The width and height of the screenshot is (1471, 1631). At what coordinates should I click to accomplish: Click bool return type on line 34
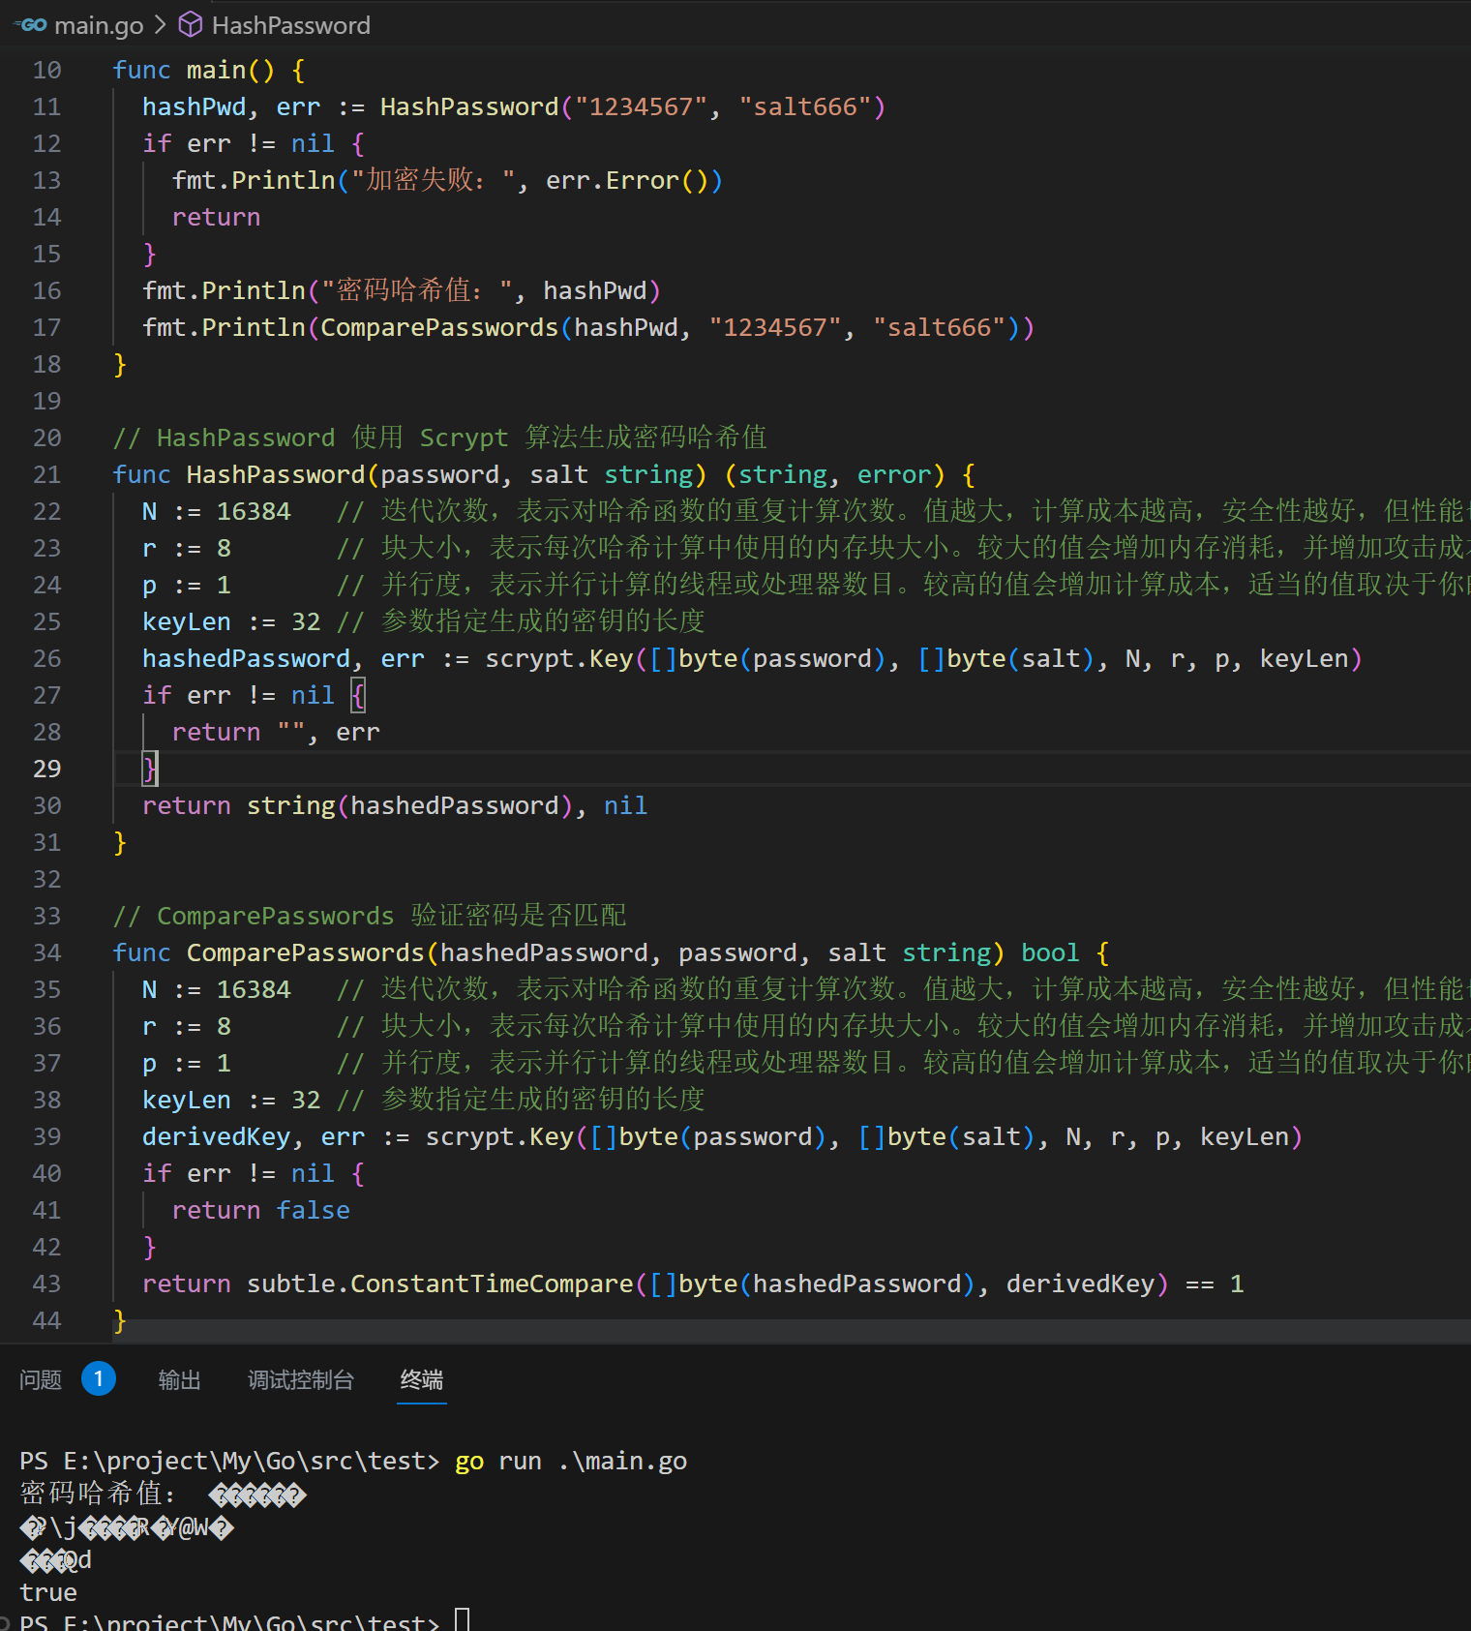(1050, 952)
